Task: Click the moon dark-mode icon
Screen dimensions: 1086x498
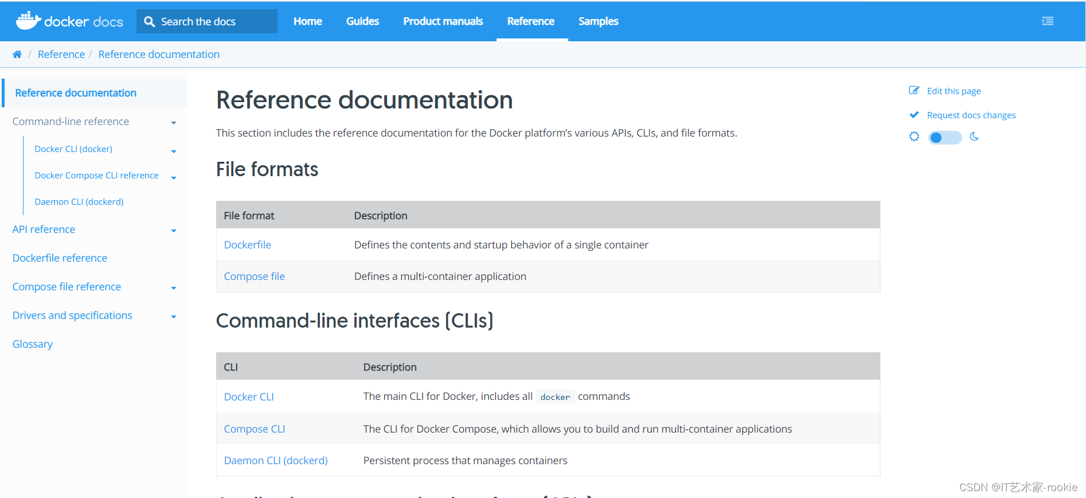Action: click(x=974, y=137)
